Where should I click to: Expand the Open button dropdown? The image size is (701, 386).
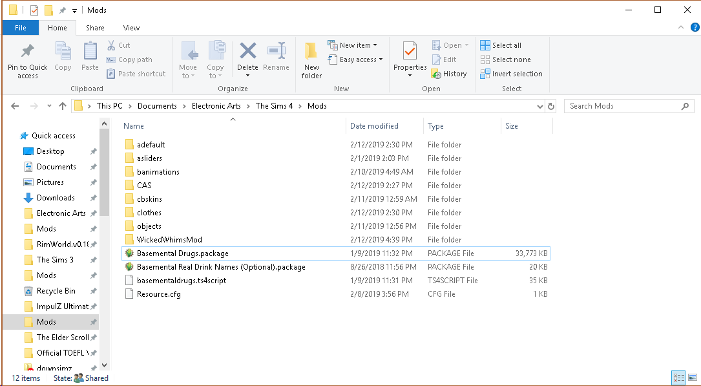tap(466, 45)
